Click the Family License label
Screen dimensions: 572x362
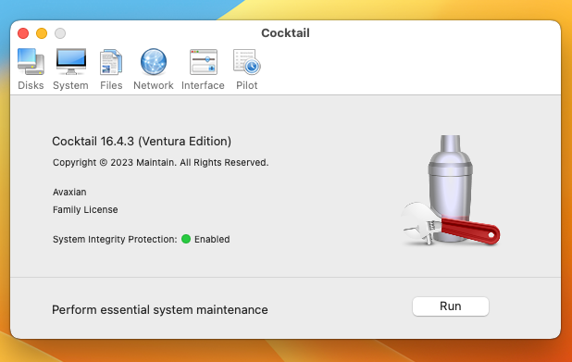click(85, 210)
